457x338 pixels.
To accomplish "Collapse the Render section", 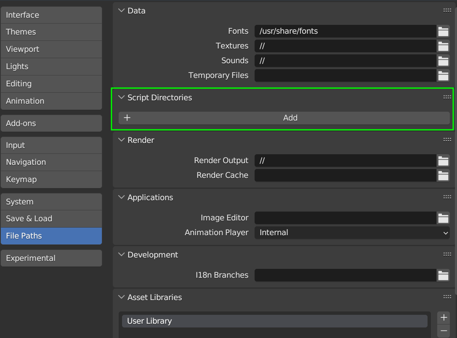I will click(x=122, y=140).
